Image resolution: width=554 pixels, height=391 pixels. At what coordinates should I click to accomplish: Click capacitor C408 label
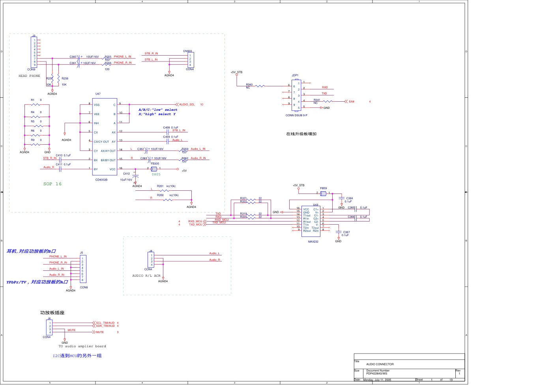coord(167,128)
